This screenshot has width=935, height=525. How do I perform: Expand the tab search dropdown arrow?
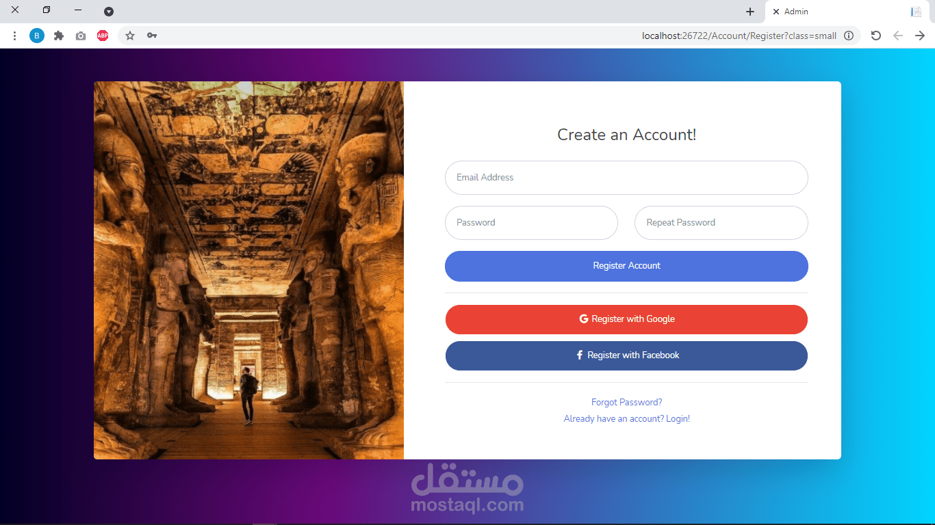(109, 12)
